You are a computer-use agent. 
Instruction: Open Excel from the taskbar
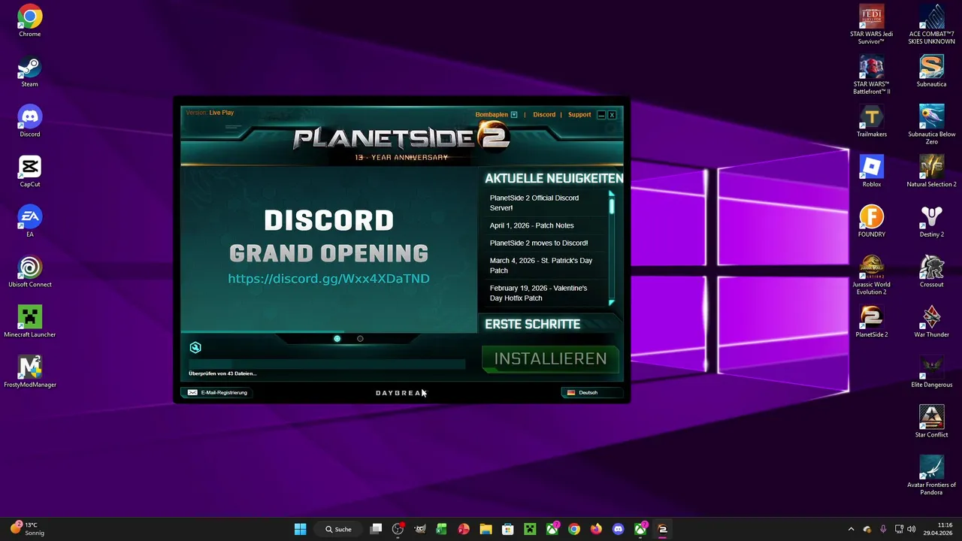[x=442, y=529]
